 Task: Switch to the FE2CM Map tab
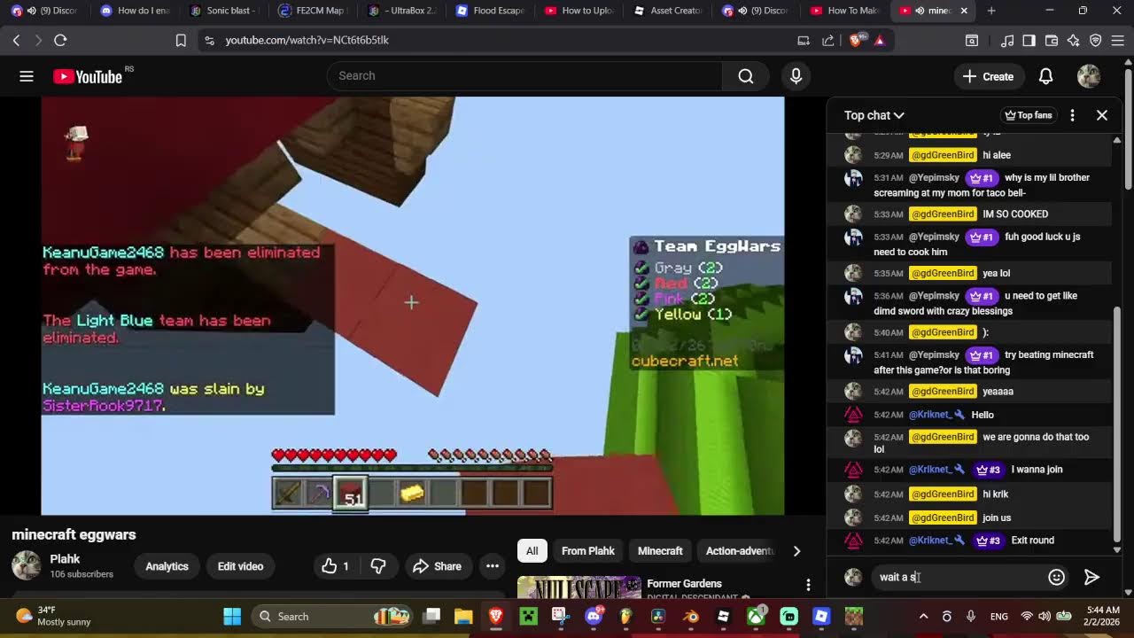tap(312, 11)
